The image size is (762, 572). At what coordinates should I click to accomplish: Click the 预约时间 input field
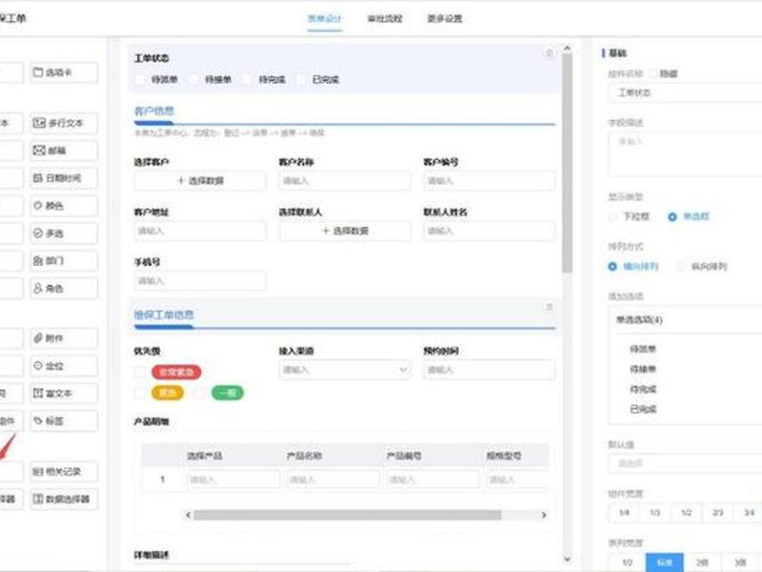pyautogui.click(x=490, y=370)
